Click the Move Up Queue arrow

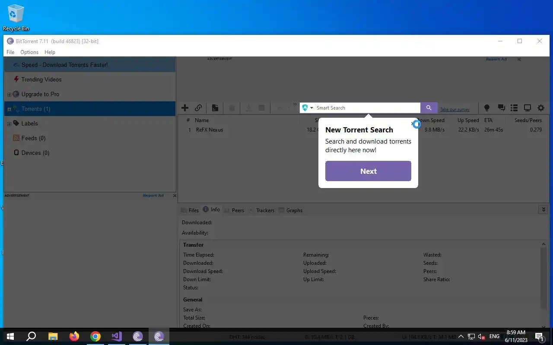pyautogui.click(x=280, y=108)
